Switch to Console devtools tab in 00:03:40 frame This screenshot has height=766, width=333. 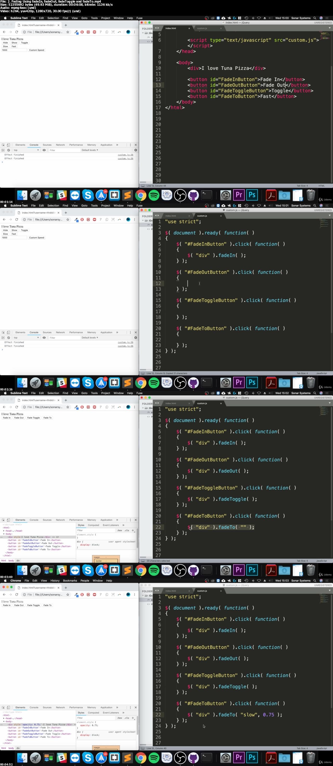tap(34, 520)
